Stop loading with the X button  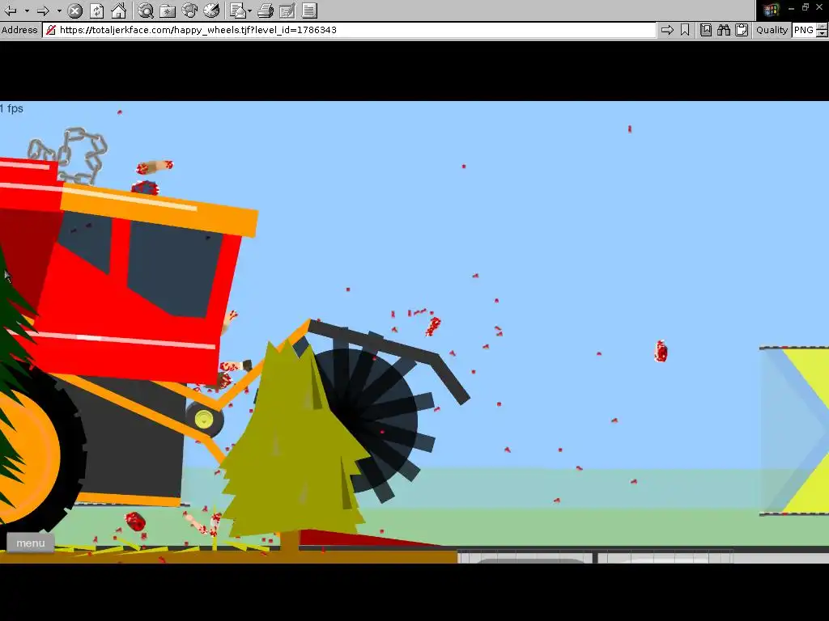tap(75, 11)
